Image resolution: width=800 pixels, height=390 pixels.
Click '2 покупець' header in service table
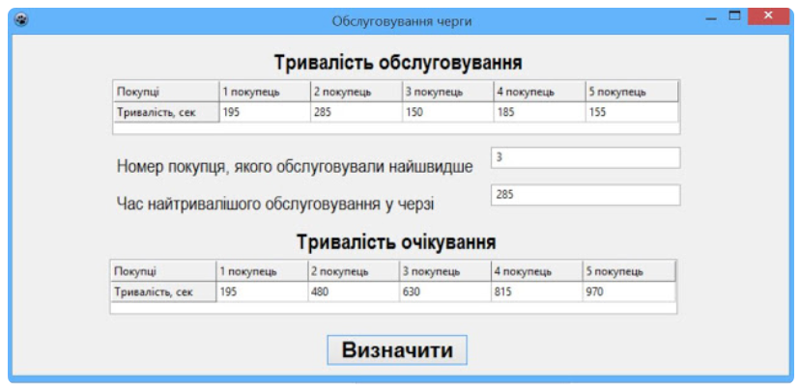357,92
